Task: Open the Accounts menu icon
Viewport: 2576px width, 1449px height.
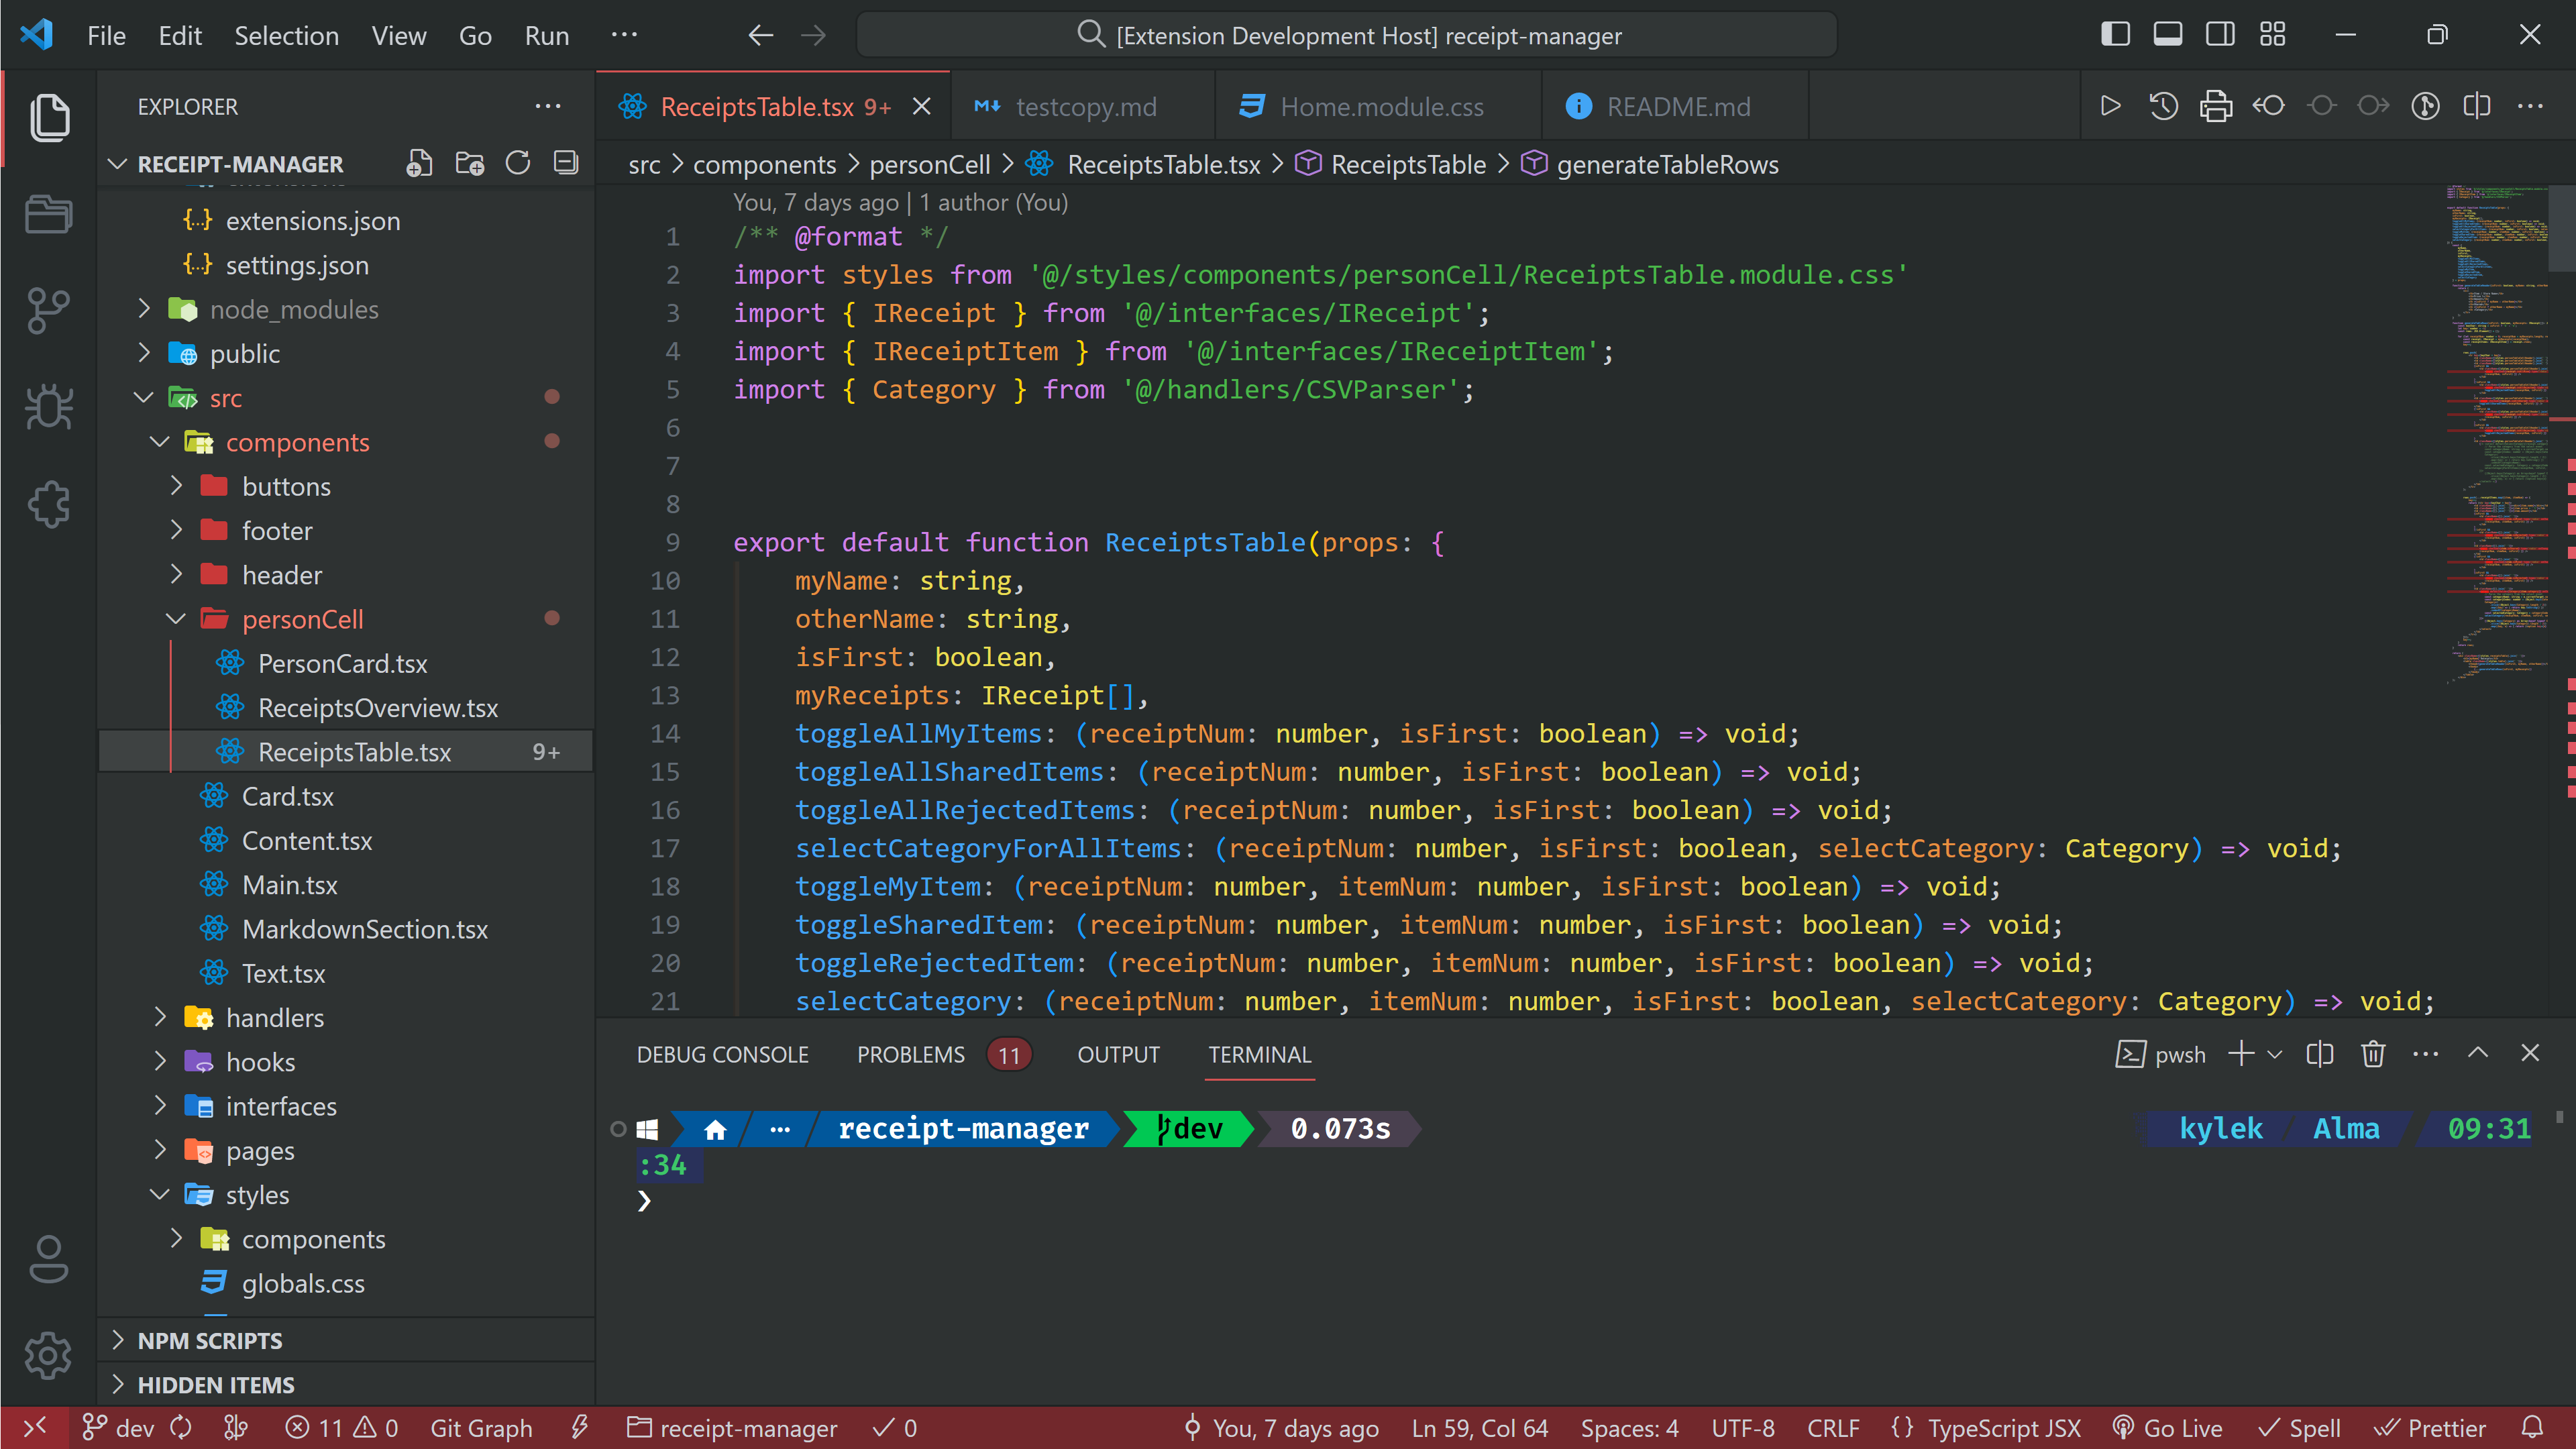Action: [x=49, y=1259]
